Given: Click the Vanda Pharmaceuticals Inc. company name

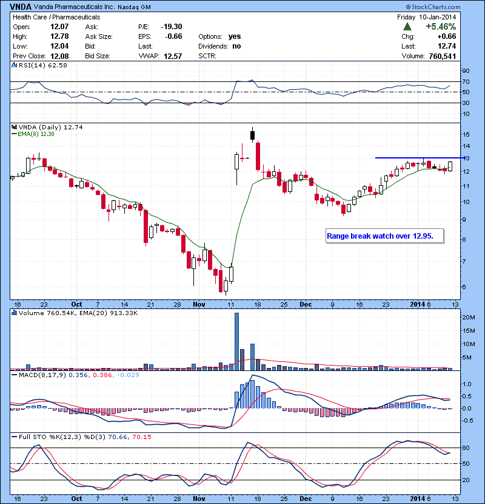Looking at the screenshot, I should [75, 7].
